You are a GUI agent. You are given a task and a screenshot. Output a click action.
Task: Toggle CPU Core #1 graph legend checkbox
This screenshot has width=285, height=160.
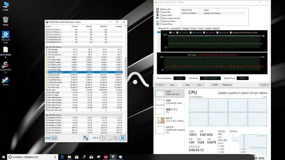177,32
